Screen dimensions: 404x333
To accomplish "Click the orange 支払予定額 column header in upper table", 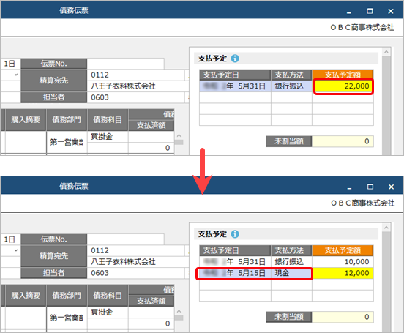I will coord(343,75).
